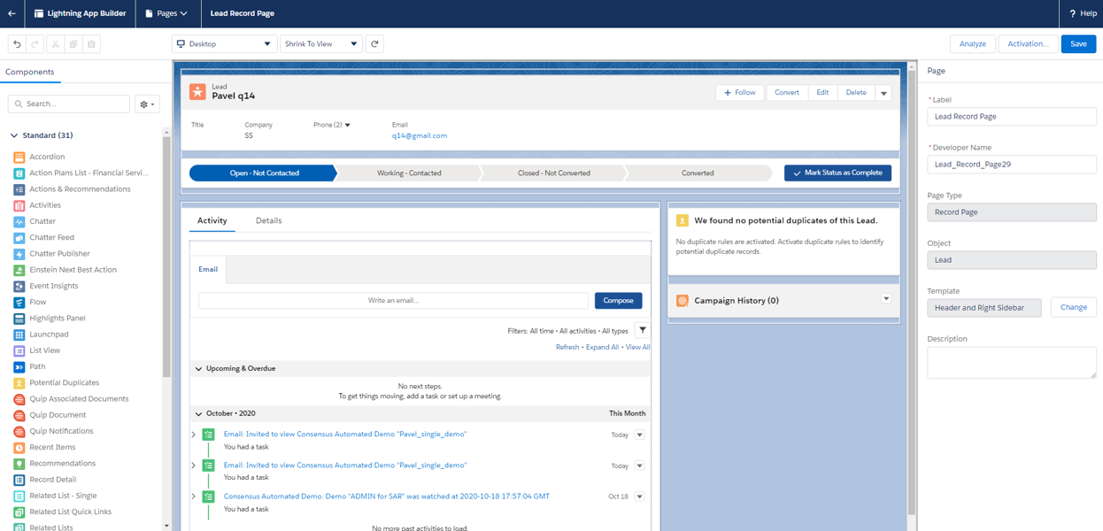This screenshot has height=531, width=1103.
Task: Select the Working - Contacted path stage
Action: (409, 173)
